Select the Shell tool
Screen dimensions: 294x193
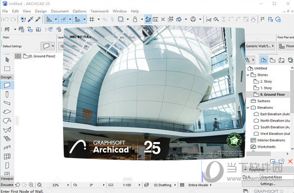coord(7,129)
